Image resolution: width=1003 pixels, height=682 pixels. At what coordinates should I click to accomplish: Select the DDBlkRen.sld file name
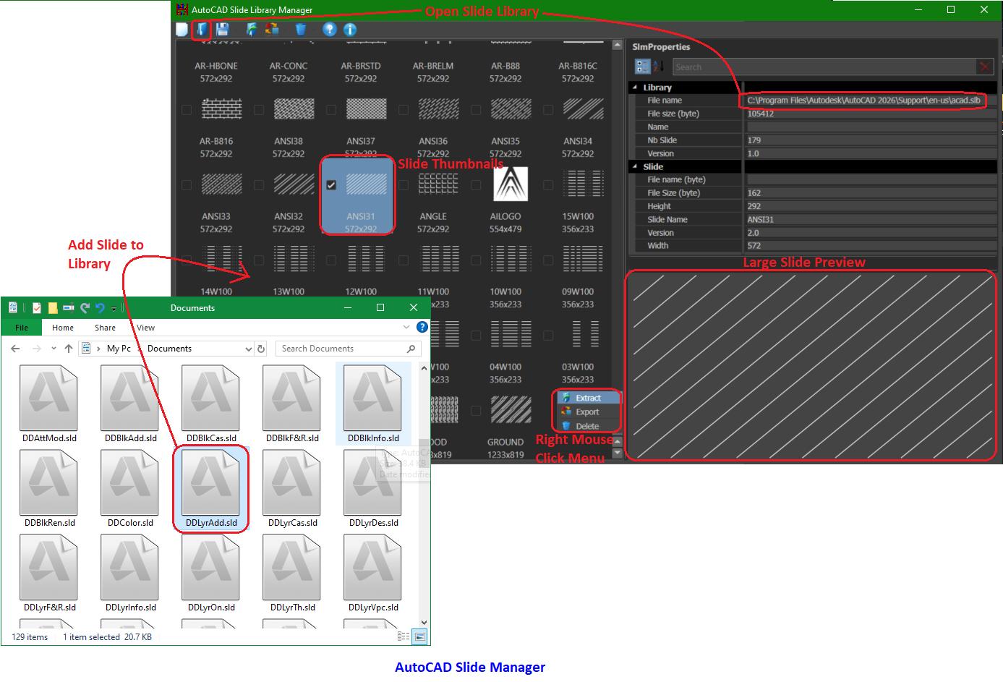pyautogui.click(x=50, y=523)
